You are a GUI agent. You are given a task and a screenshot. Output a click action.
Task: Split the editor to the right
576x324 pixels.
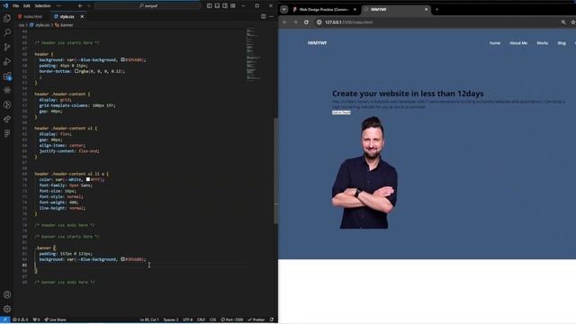click(x=264, y=16)
